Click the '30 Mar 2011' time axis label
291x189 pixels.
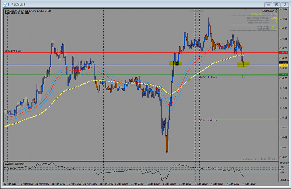10,184
